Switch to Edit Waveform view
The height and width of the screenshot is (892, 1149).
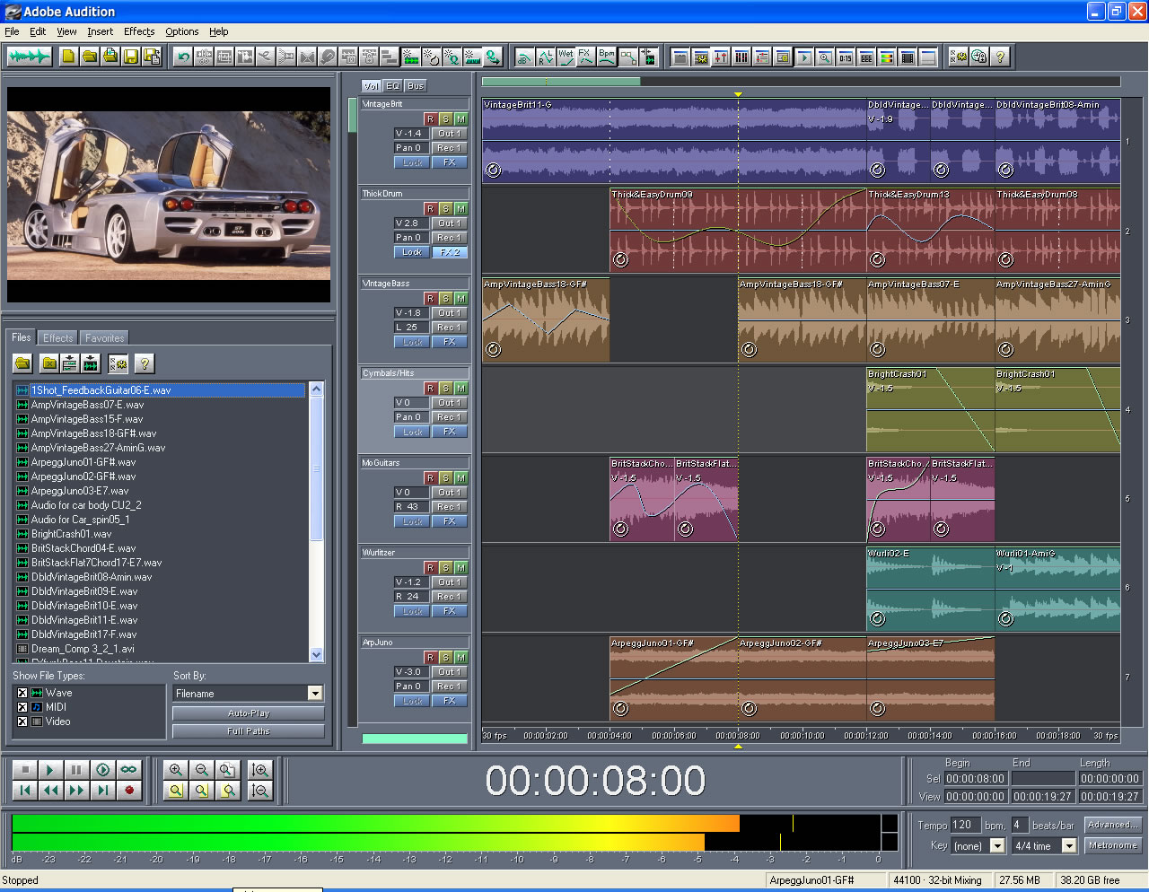click(29, 57)
